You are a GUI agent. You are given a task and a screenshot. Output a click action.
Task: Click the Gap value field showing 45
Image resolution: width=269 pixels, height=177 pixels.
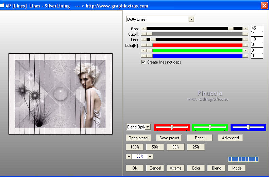click(257, 28)
